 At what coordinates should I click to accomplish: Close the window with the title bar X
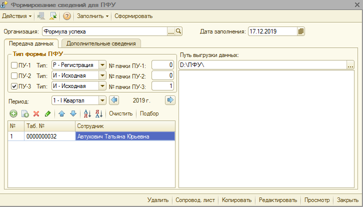(357, 4)
